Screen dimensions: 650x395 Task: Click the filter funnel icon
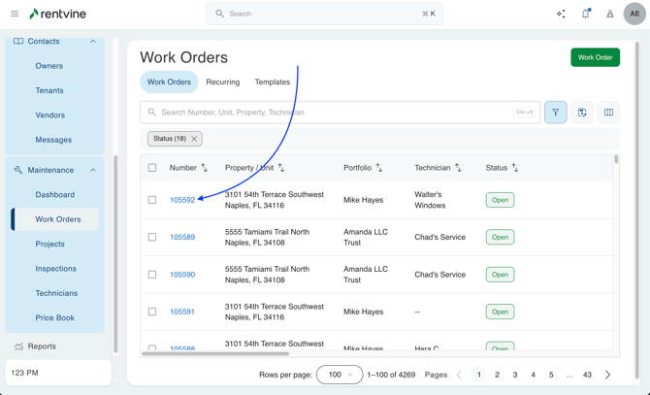(x=556, y=113)
